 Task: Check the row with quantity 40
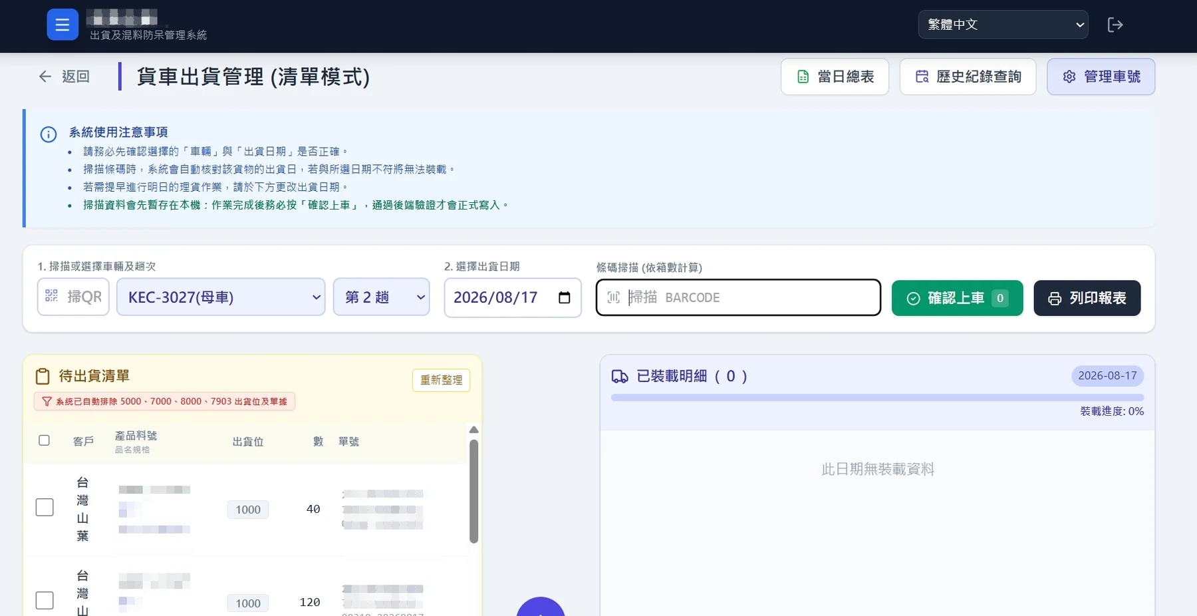pos(45,508)
